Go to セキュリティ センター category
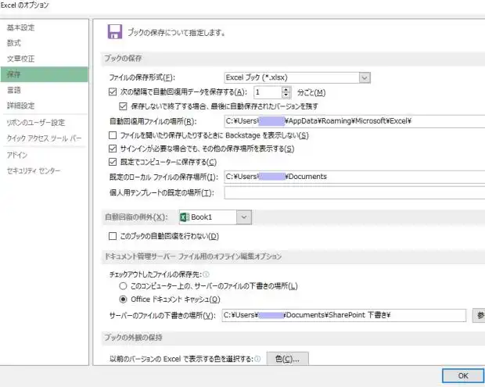The height and width of the screenshot is (387, 485). point(33,170)
